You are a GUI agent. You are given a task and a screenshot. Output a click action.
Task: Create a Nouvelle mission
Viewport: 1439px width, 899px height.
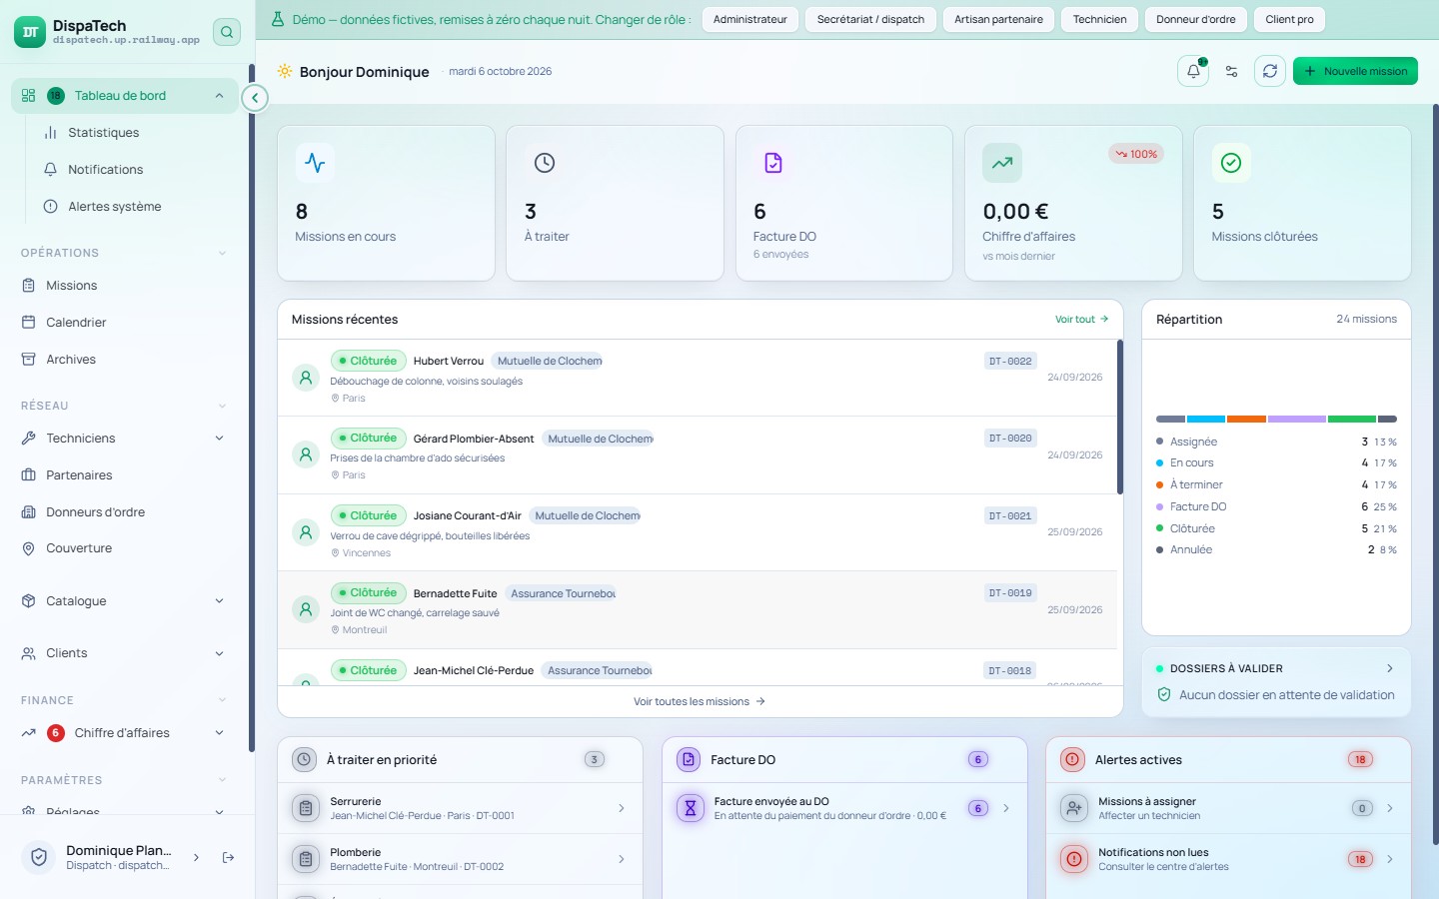tap(1355, 71)
